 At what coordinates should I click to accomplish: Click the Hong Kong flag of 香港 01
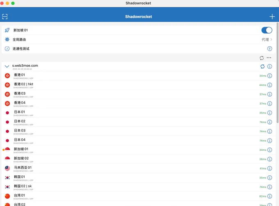pyautogui.click(x=7, y=76)
